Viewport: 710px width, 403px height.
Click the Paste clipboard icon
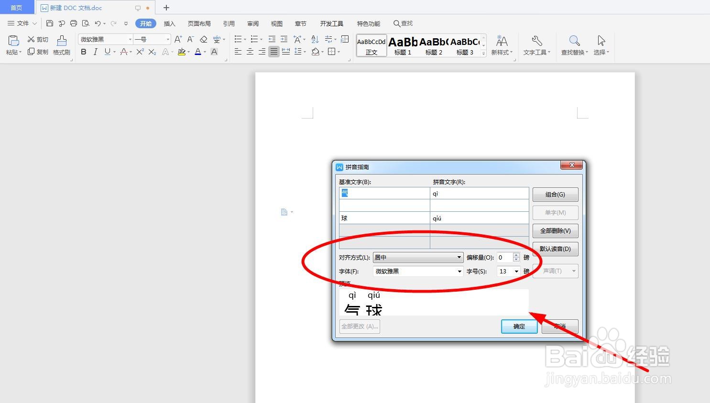[13, 41]
